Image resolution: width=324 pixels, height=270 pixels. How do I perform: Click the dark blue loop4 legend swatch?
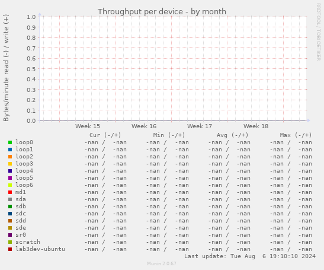coord(10,171)
